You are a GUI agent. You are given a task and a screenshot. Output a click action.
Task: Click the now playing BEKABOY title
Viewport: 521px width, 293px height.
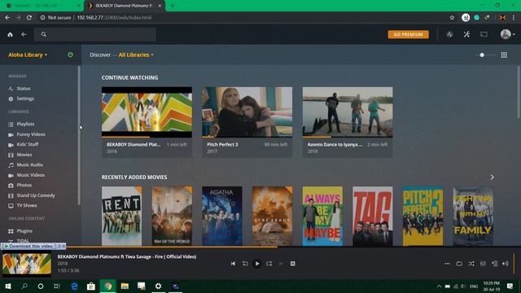click(x=127, y=256)
